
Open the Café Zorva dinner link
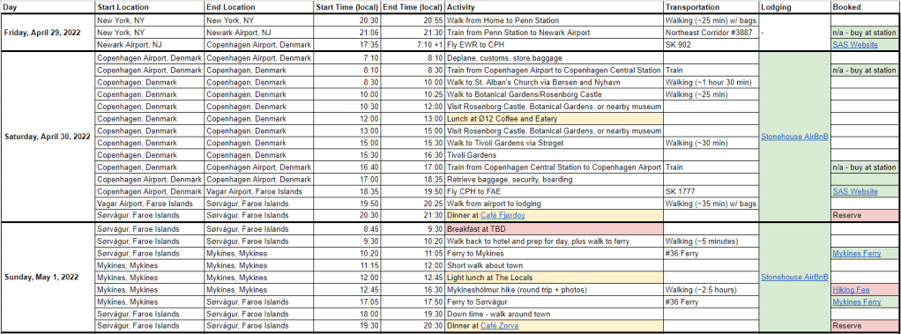coord(499,326)
